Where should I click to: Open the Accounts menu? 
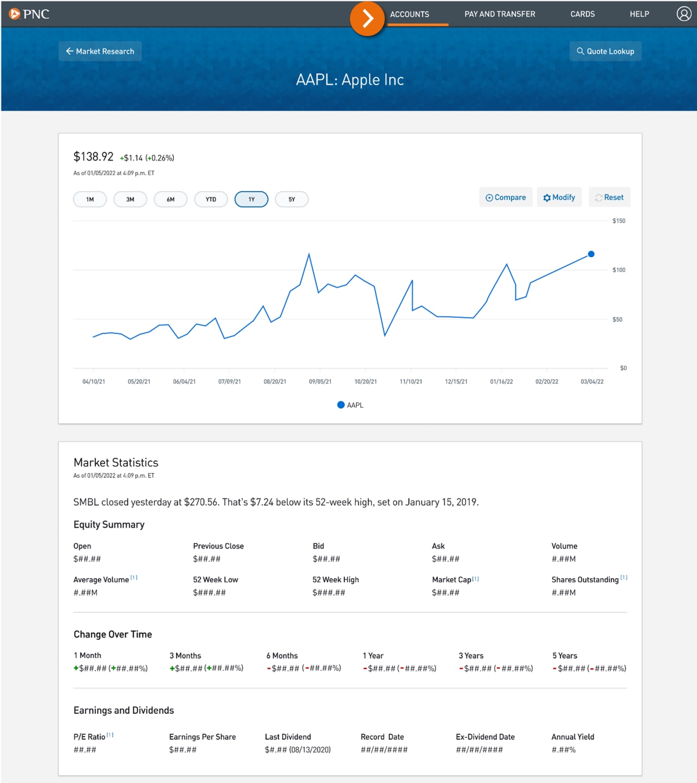click(409, 14)
